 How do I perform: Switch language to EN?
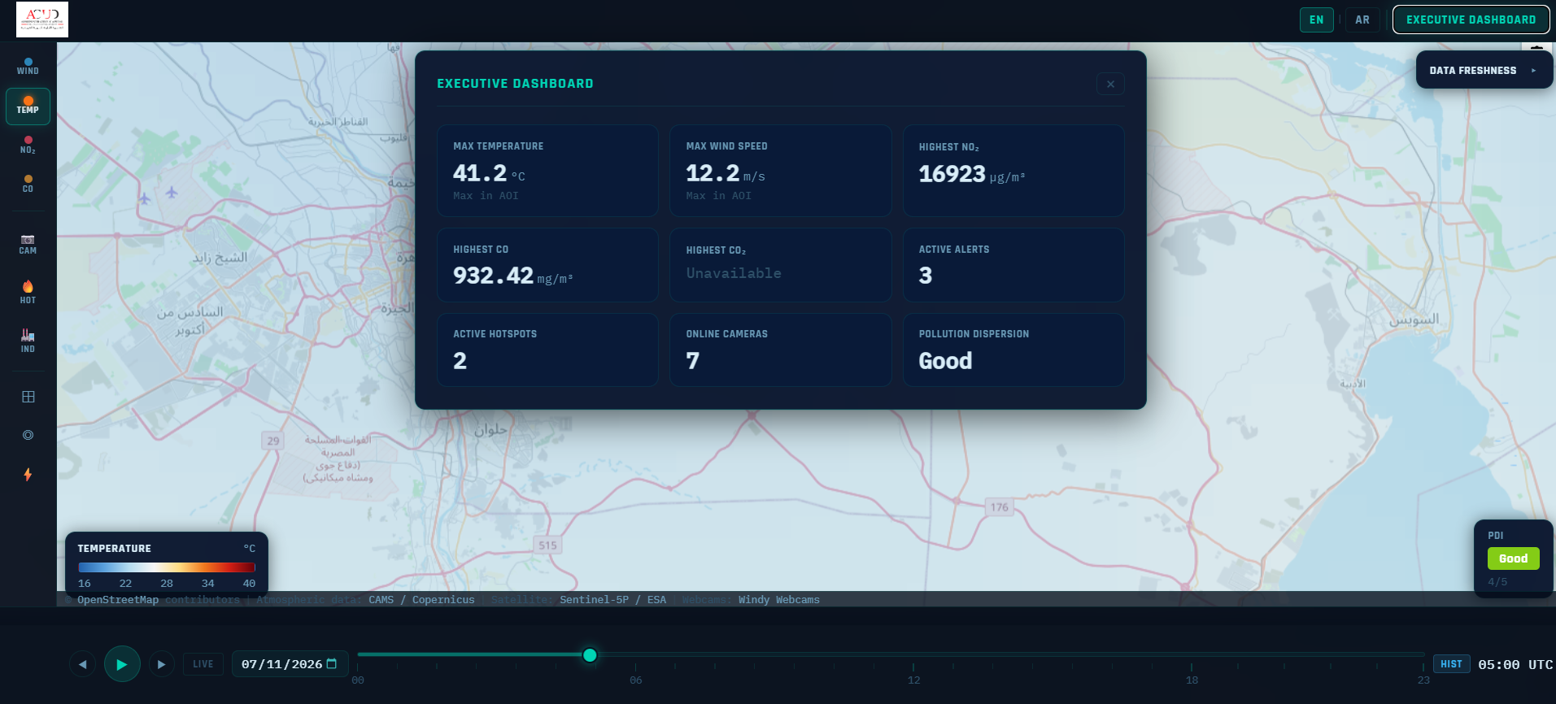1316,20
